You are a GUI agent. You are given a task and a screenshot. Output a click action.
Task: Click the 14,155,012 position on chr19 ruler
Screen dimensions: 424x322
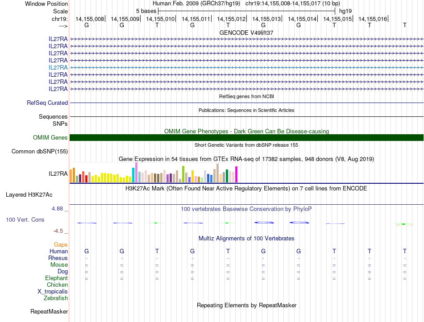231,19
